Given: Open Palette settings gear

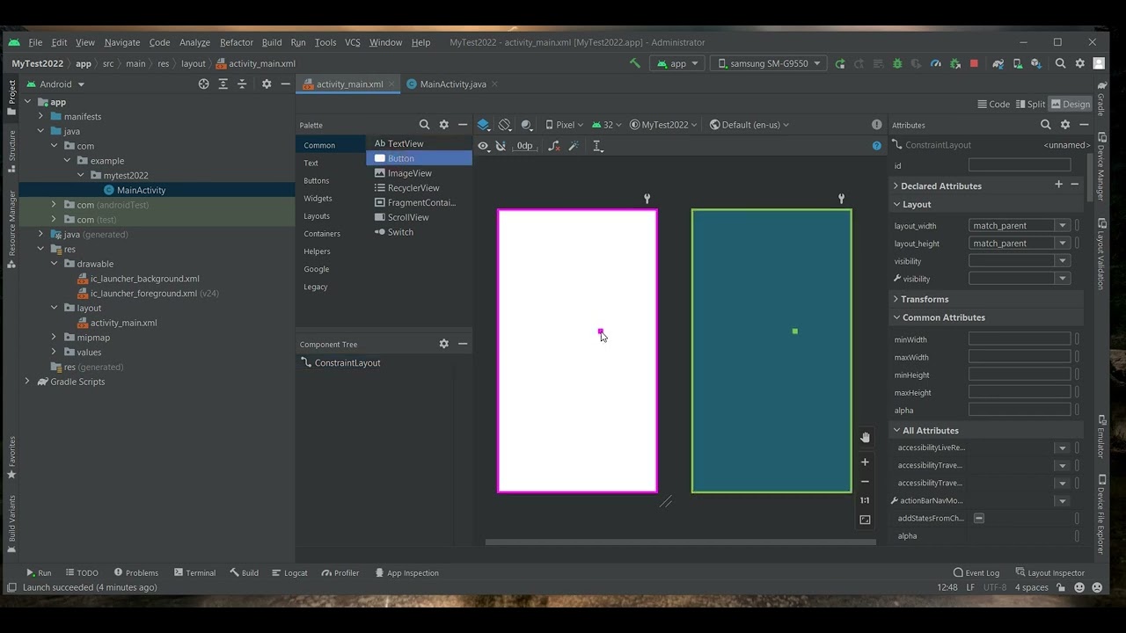Looking at the screenshot, I should (443, 125).
